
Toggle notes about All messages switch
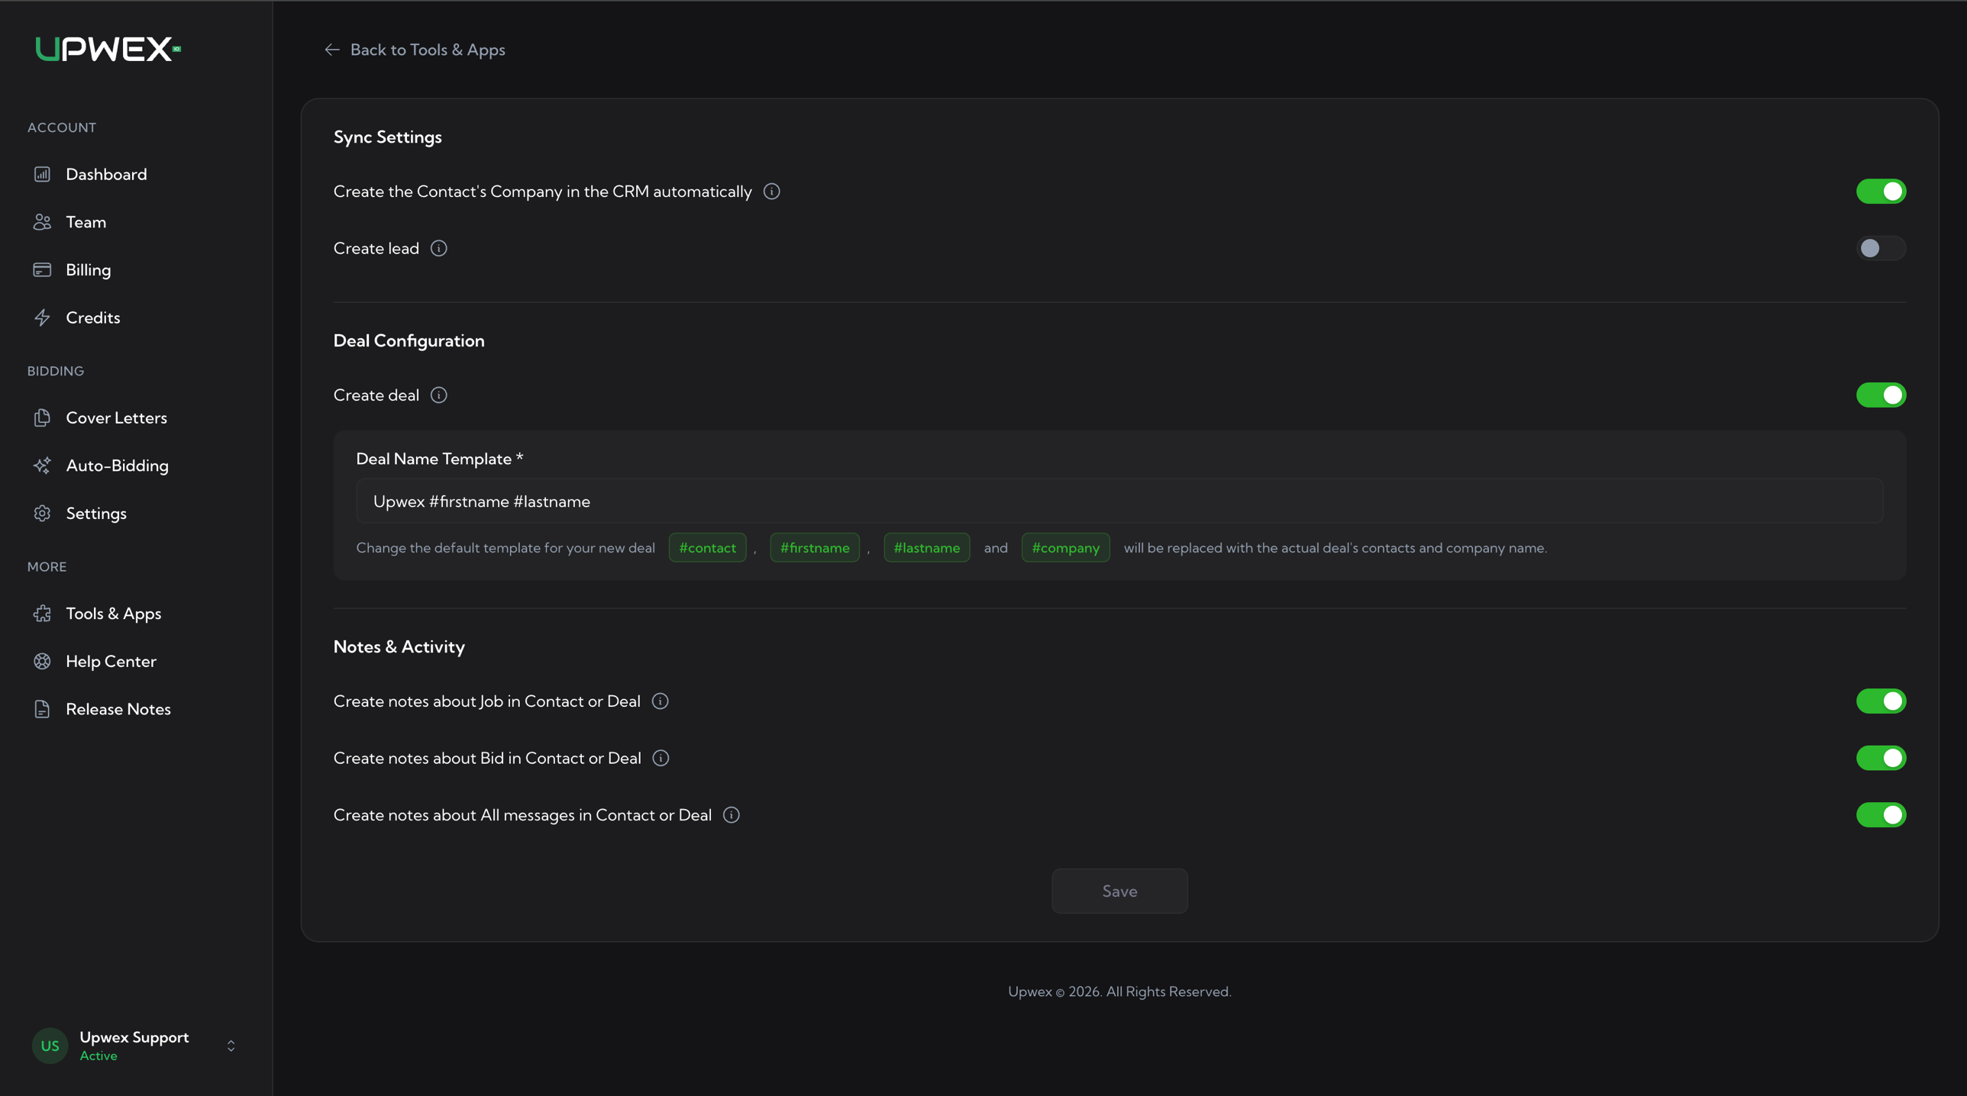click(x=1881, y=815)
